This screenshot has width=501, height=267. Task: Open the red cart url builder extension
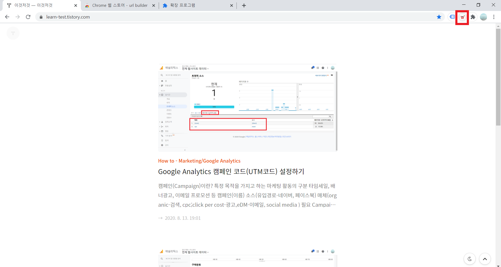(462, 17)
